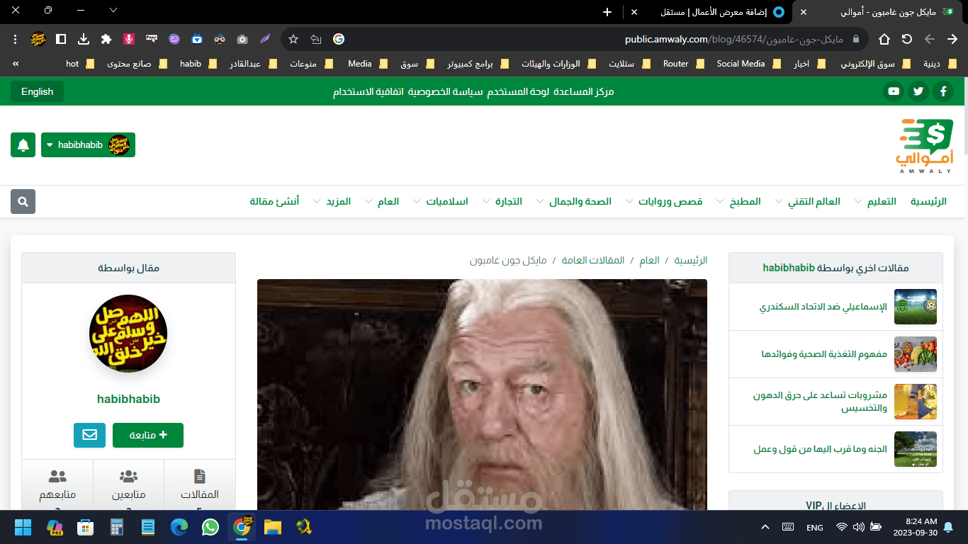Screen dimensions: 968x544
Task: Toggle the Chrome side panel icon
Action: pyautogui.click(x=61, y=39)
